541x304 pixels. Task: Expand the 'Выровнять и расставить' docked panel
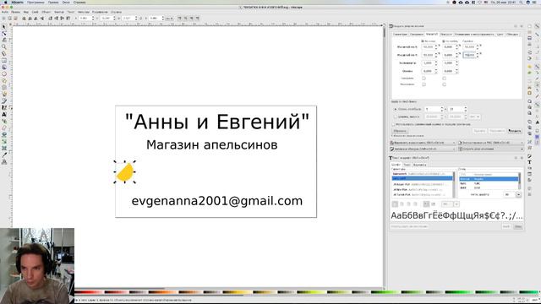423,143
